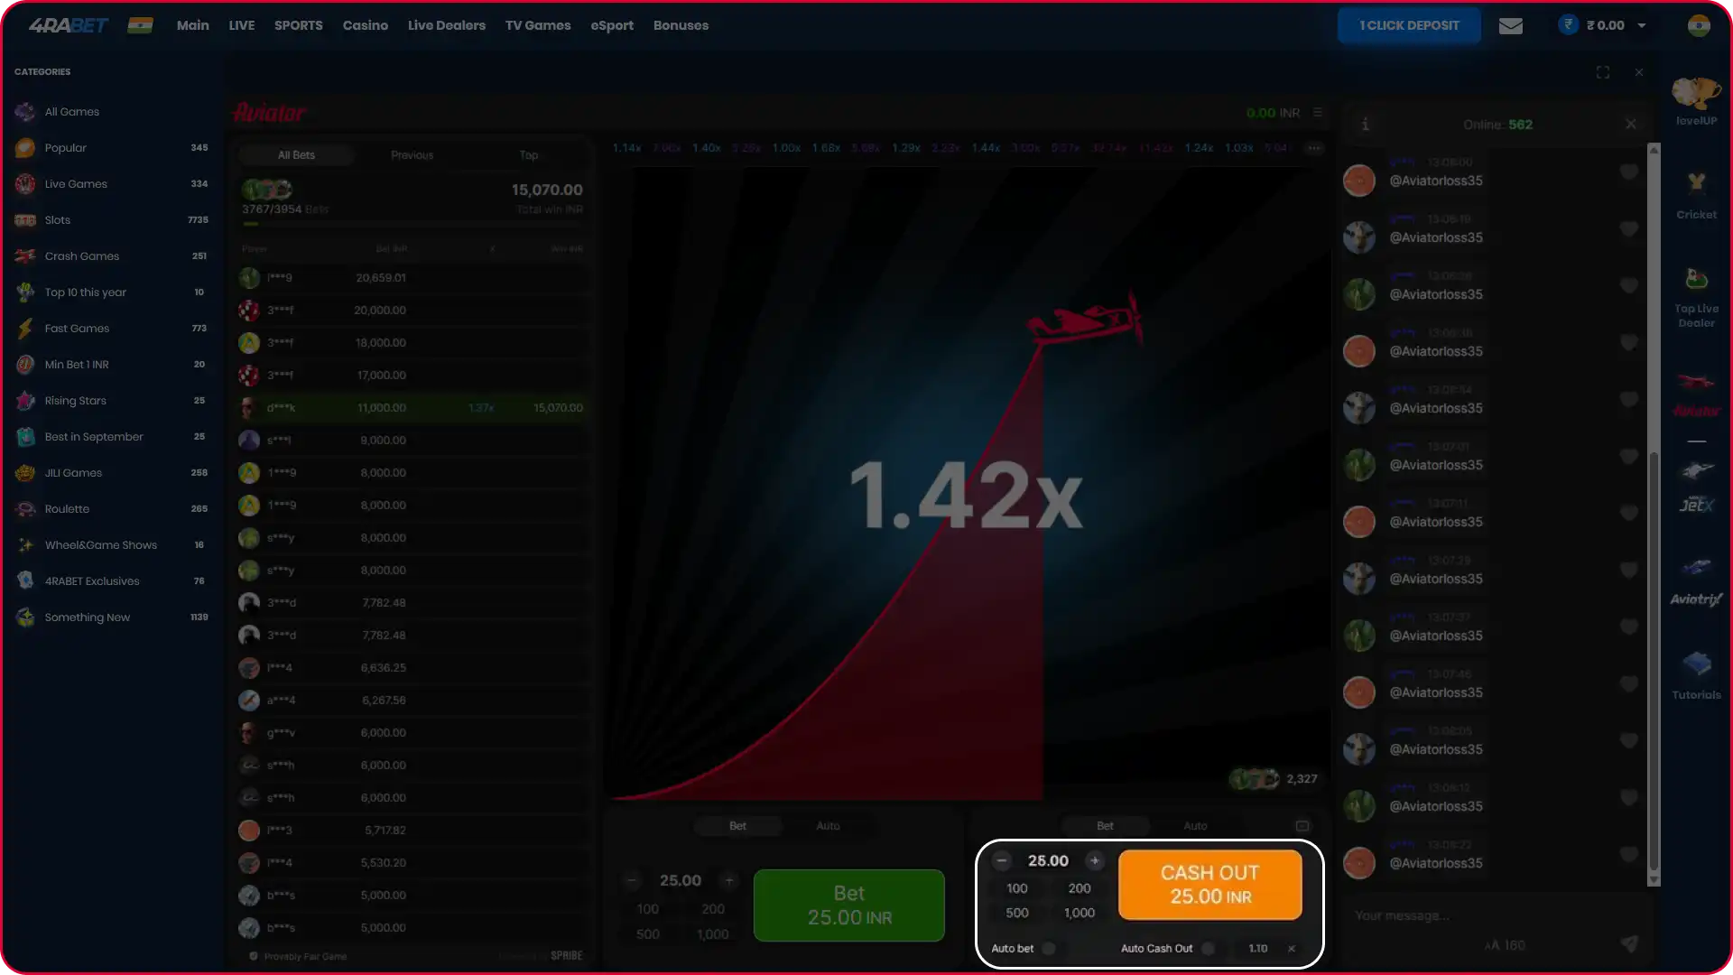Screen dimensions: 1733x975
Task: Click the 1 CLICK DEPOSIT button
Action: (x=1409, y=25)
